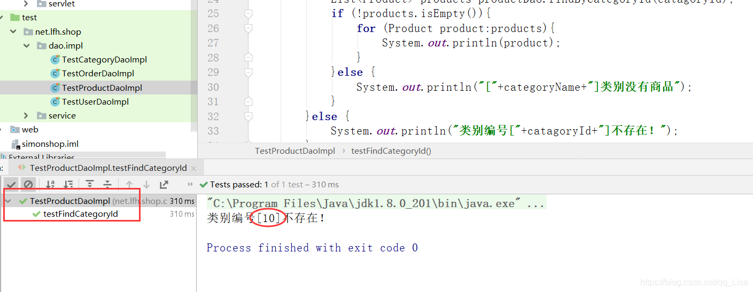Click the collapse all tests icon
Viewport: 753px width, 292px height.
coord(107,184)
